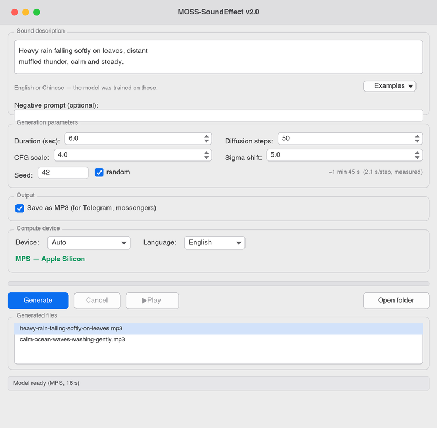Click the MPS — Apple Silicon label
Screen dimensions: 437x428
coord(50,259)
